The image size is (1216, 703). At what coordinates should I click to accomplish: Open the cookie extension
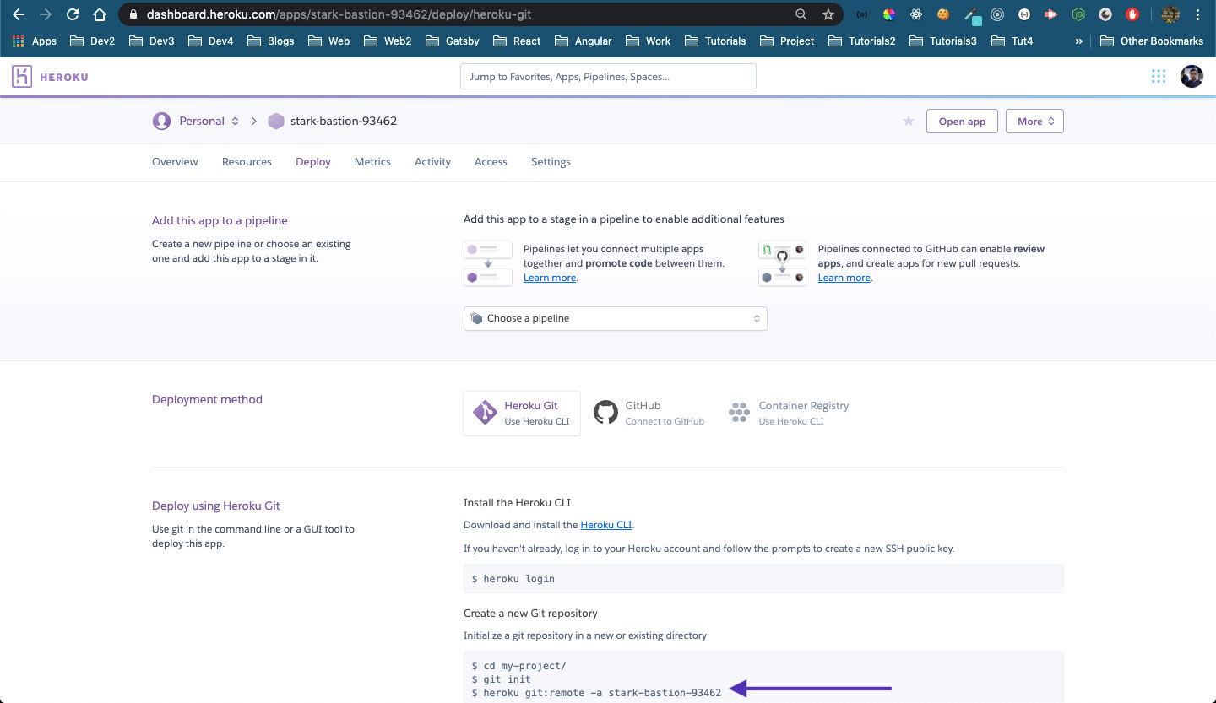point(943,14)
